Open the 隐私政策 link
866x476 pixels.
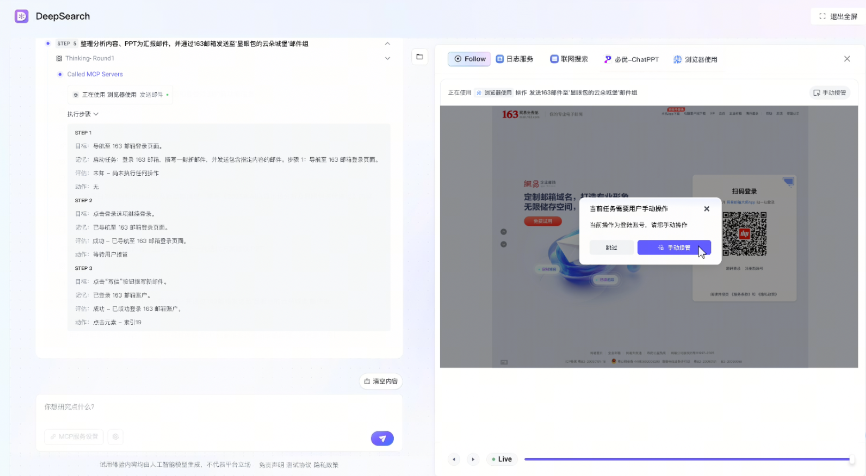[x=326, y=465]
